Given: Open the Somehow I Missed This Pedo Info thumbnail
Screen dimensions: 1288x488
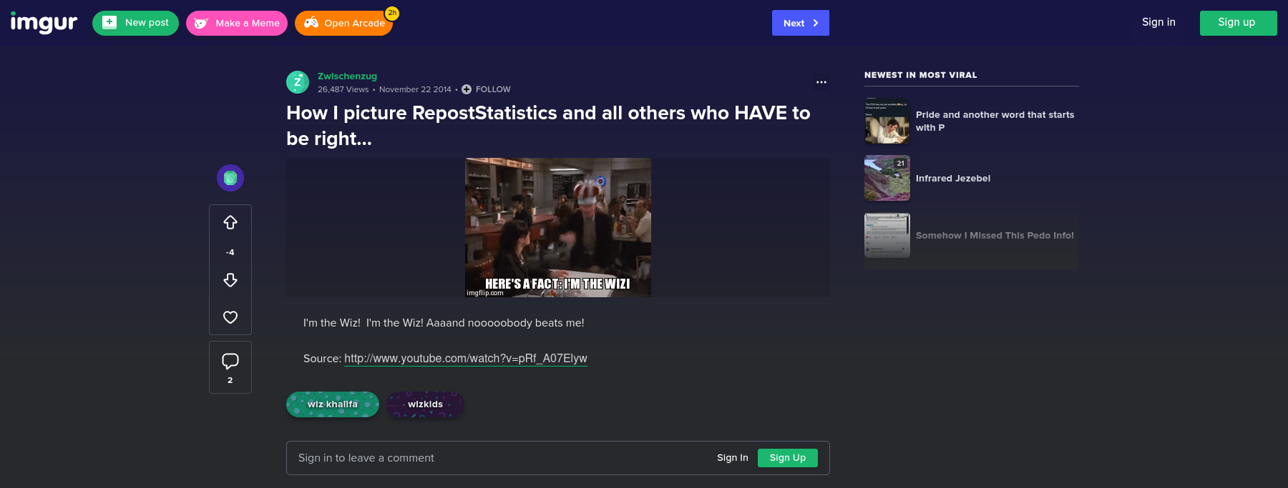Looking at the screenshot, I should pos(887,235).
